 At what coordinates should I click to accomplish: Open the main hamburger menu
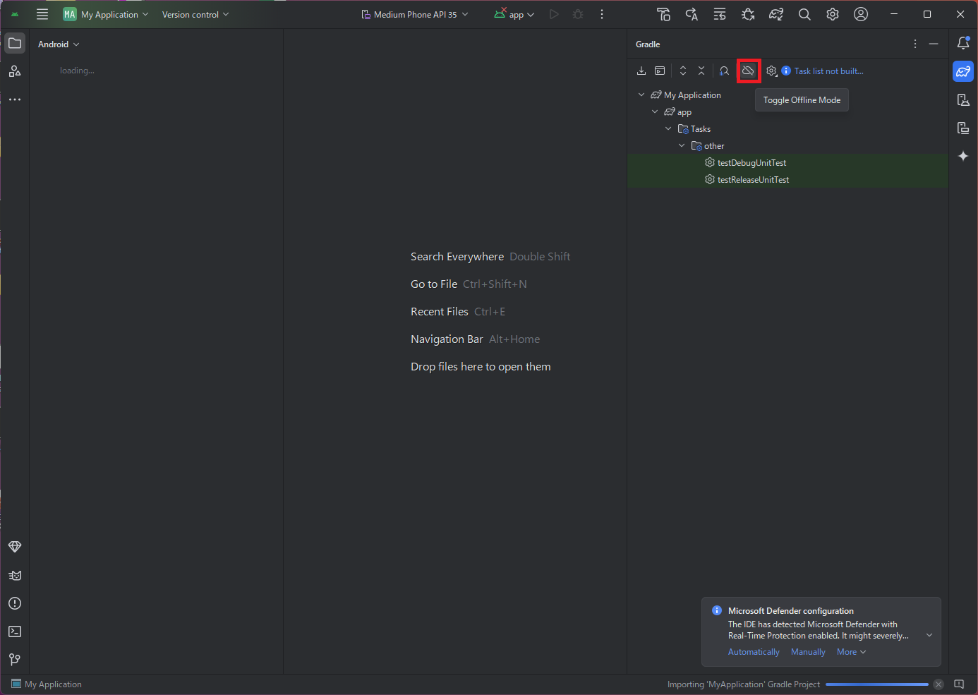pos(42,15)
